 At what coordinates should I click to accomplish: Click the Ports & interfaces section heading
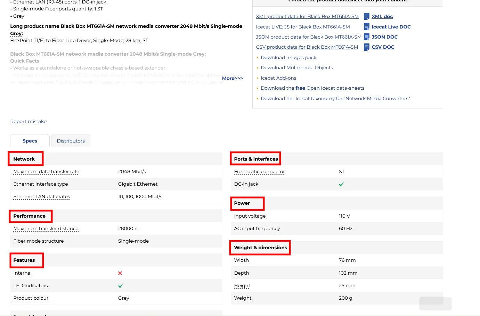[x=256, y=159]
